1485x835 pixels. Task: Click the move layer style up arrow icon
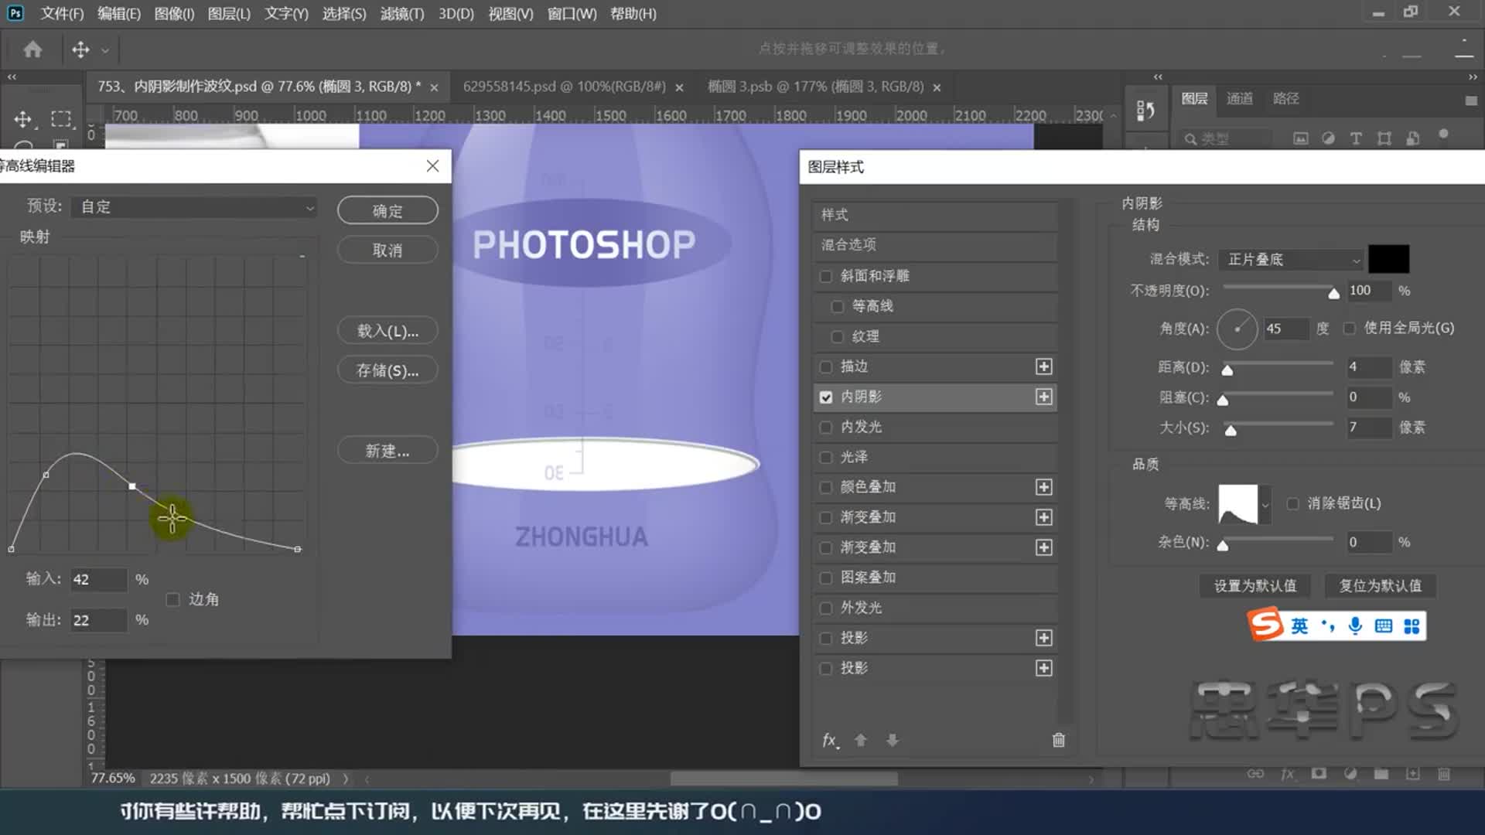(861, 738)
